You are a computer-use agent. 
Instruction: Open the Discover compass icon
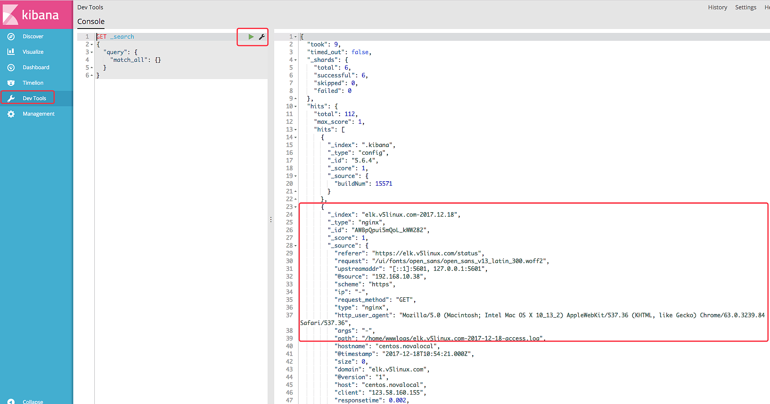point(11,37)
